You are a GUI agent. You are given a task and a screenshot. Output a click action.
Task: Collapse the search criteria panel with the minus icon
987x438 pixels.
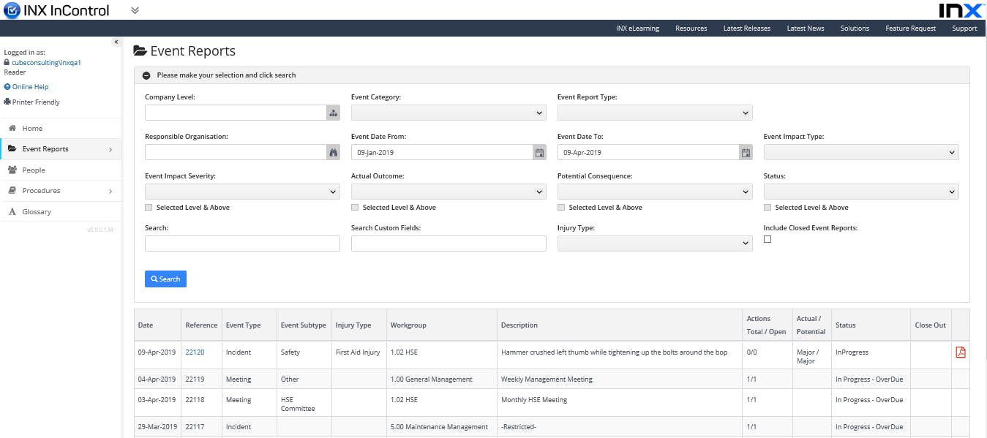(x=146, y=75)
